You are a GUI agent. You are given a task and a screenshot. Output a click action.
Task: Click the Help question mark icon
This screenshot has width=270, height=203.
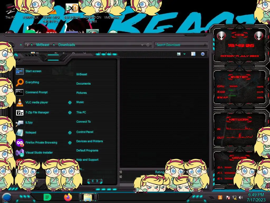point(203,54)
